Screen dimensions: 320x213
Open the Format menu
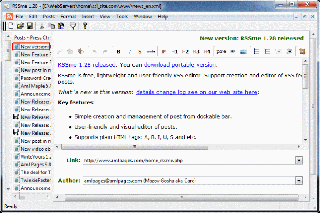(68, 17)
